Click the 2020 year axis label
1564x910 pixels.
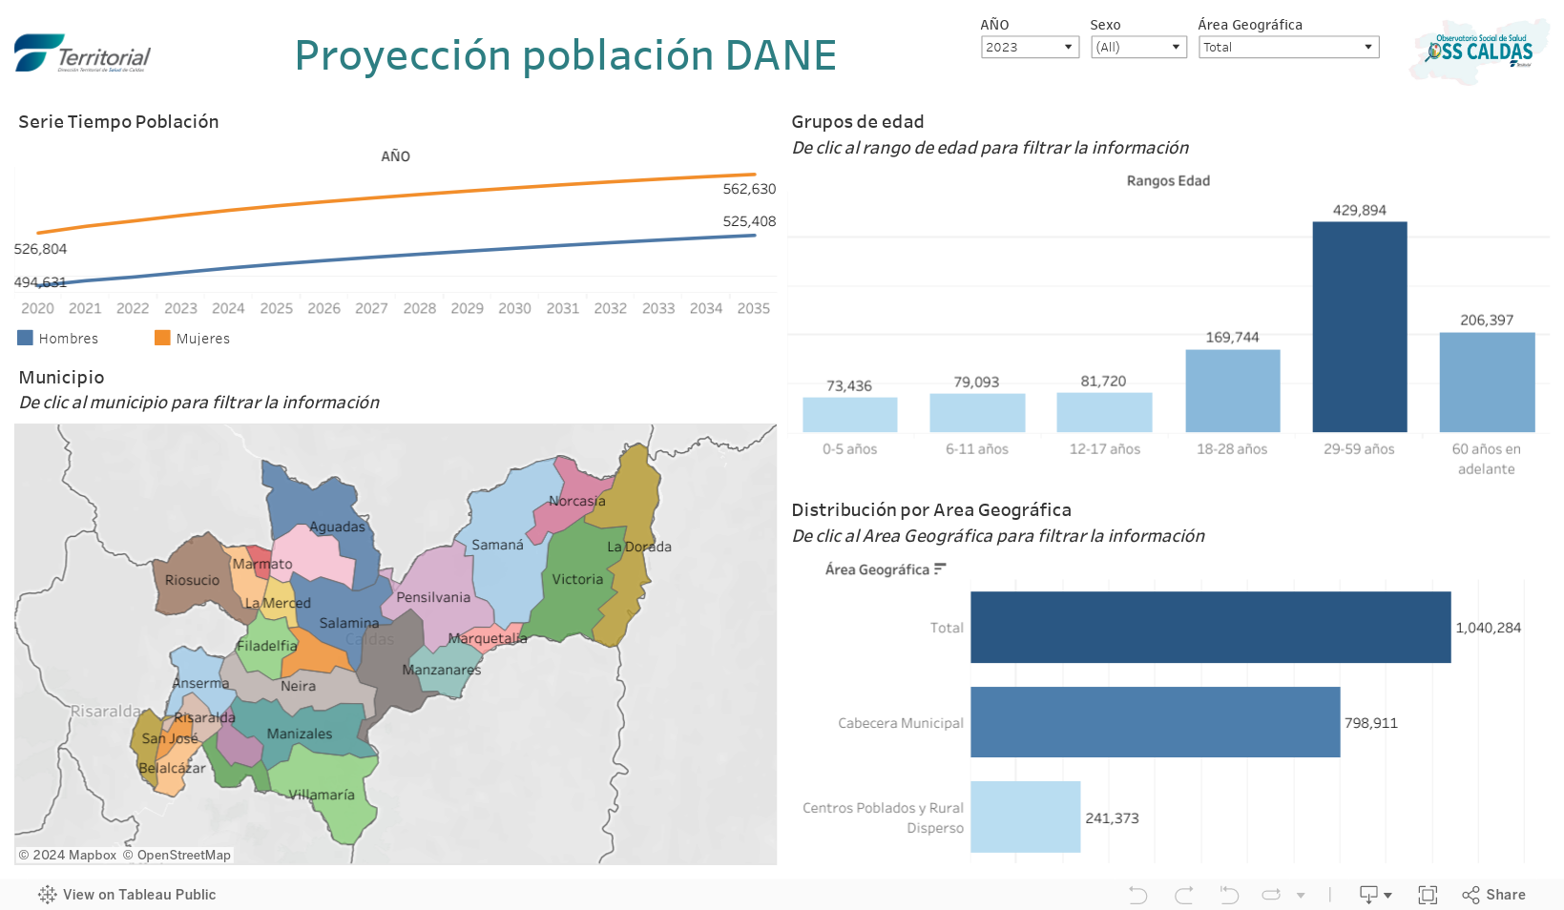(37, 308)
